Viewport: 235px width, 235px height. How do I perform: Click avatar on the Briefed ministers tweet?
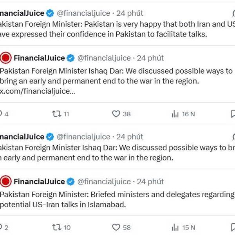5,182
